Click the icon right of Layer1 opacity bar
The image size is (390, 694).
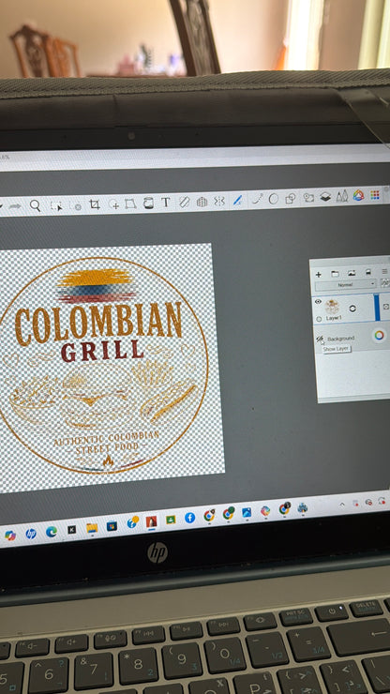(385, 306)
